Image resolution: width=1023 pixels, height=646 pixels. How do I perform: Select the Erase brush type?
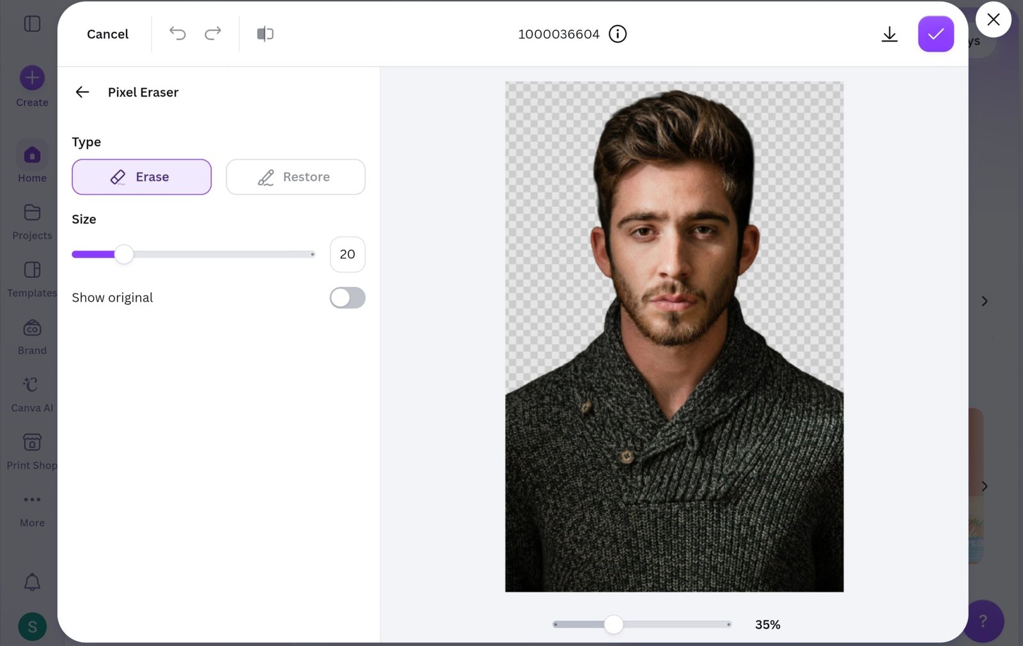point(141,177)
